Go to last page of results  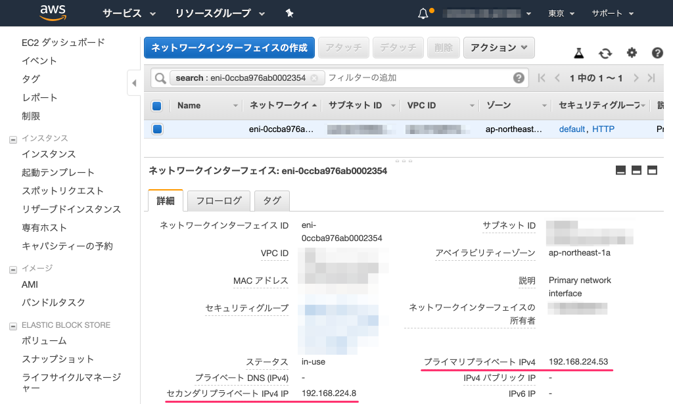pos(651,78)
